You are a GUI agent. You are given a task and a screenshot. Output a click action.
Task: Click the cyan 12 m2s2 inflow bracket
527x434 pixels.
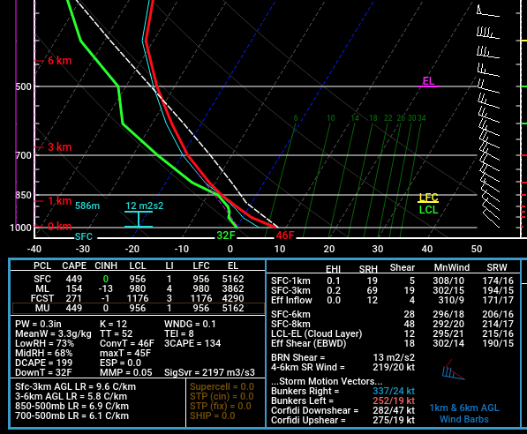(139, 219)
